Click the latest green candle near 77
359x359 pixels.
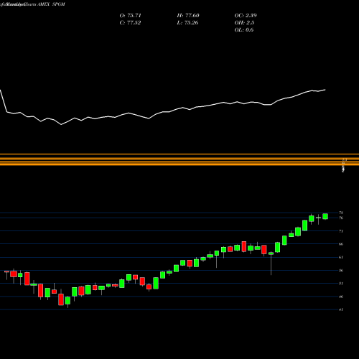(325, 216)
